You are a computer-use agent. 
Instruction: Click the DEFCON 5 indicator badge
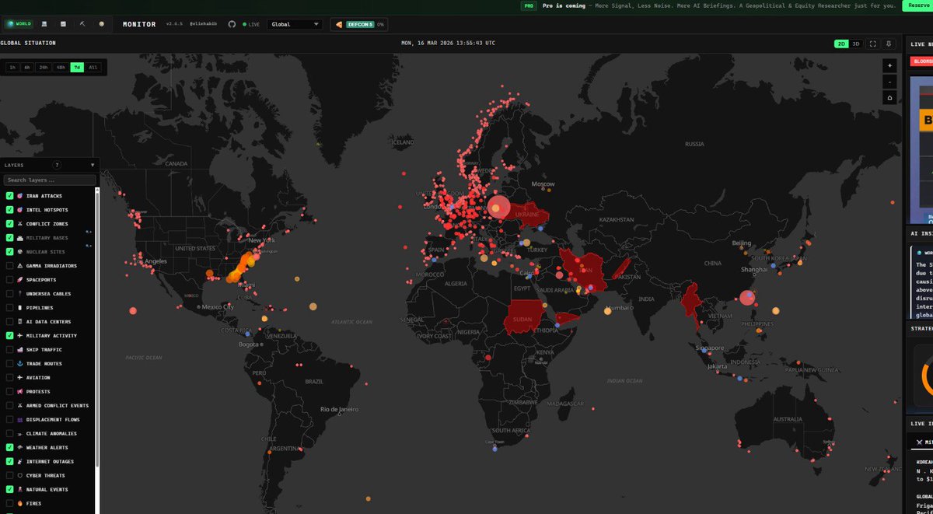coord(359,24)
